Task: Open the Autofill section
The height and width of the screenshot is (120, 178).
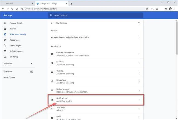Action: coord(13,29)
